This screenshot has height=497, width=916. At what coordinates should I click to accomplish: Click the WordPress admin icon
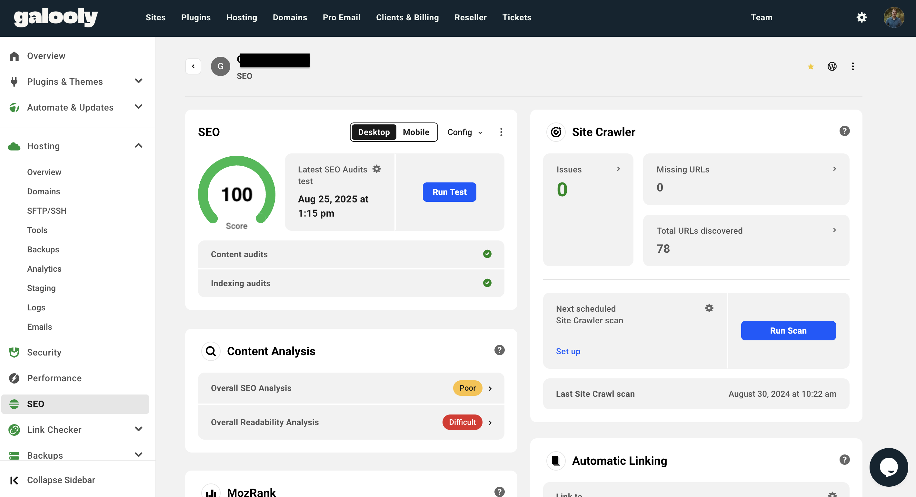point(832,66)
